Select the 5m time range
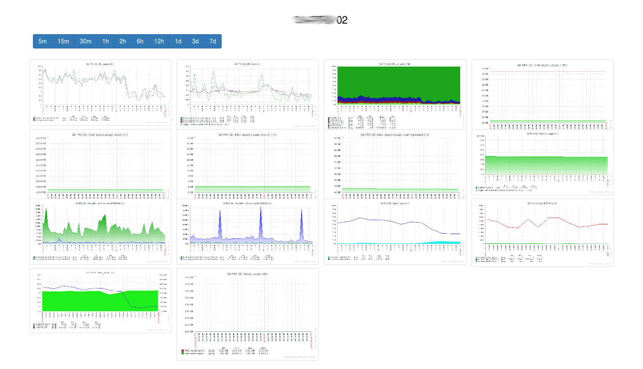 (42, 41)
